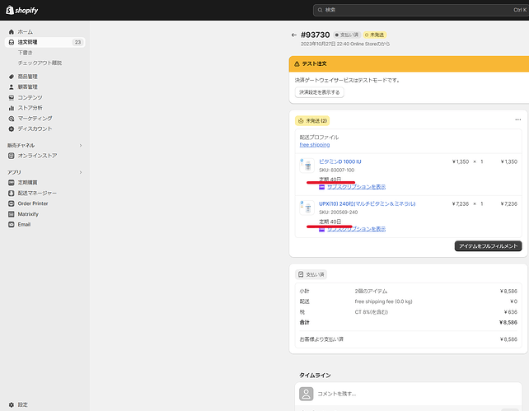
Task: Go to 下書き under orders
Action: coord(26,52)
